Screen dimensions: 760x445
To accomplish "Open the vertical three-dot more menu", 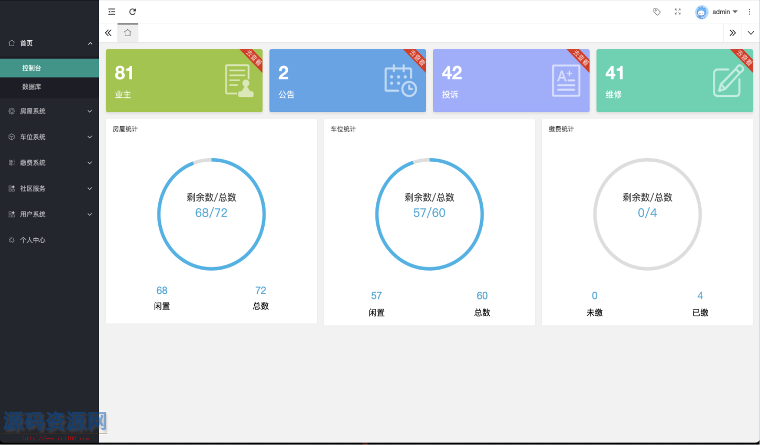I will 750,12.
